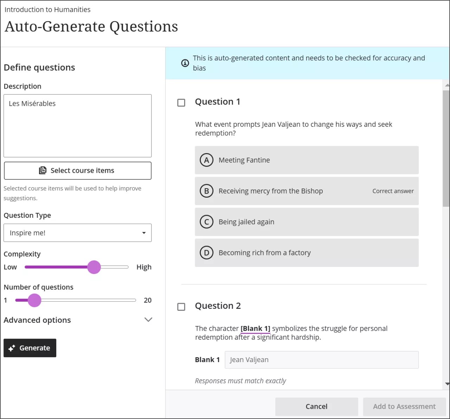This screenshot has height=419, width=450.
Task: Click the Description text box
Action: tap(77, 125)
